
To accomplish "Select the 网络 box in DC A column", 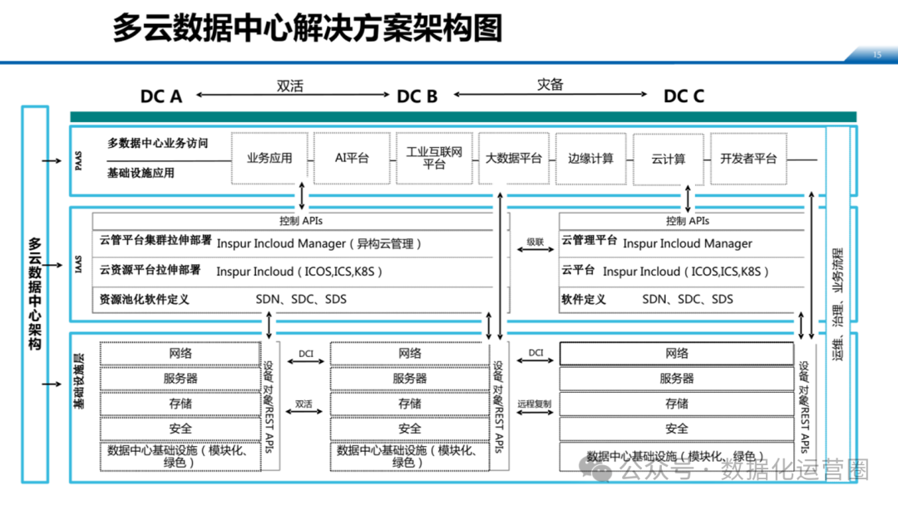I will click(x=180, y=354).
